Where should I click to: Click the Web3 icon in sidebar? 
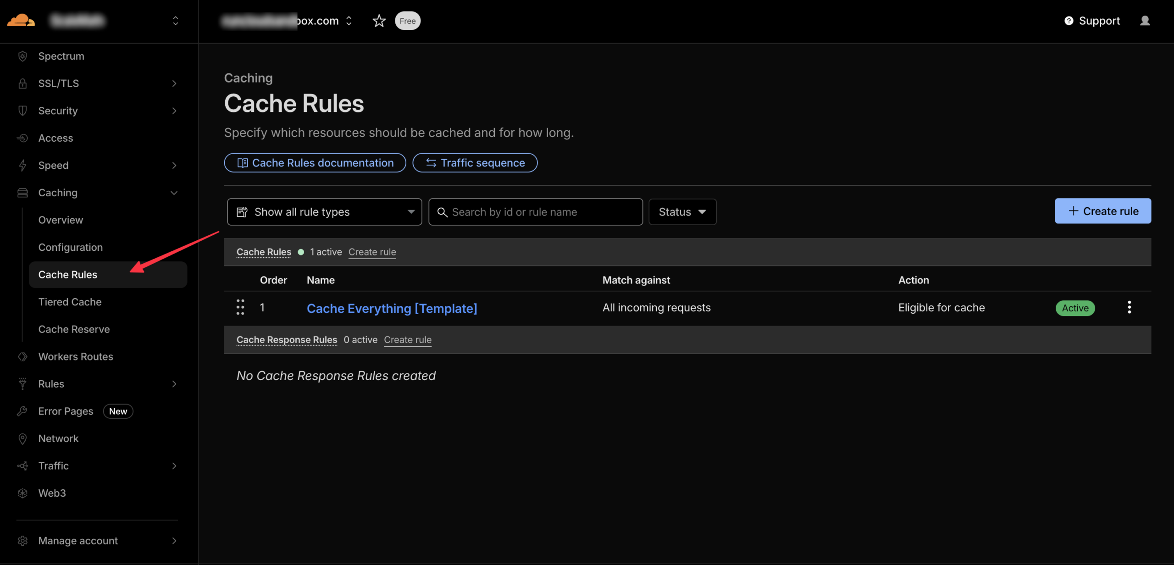tap(22, 493)
